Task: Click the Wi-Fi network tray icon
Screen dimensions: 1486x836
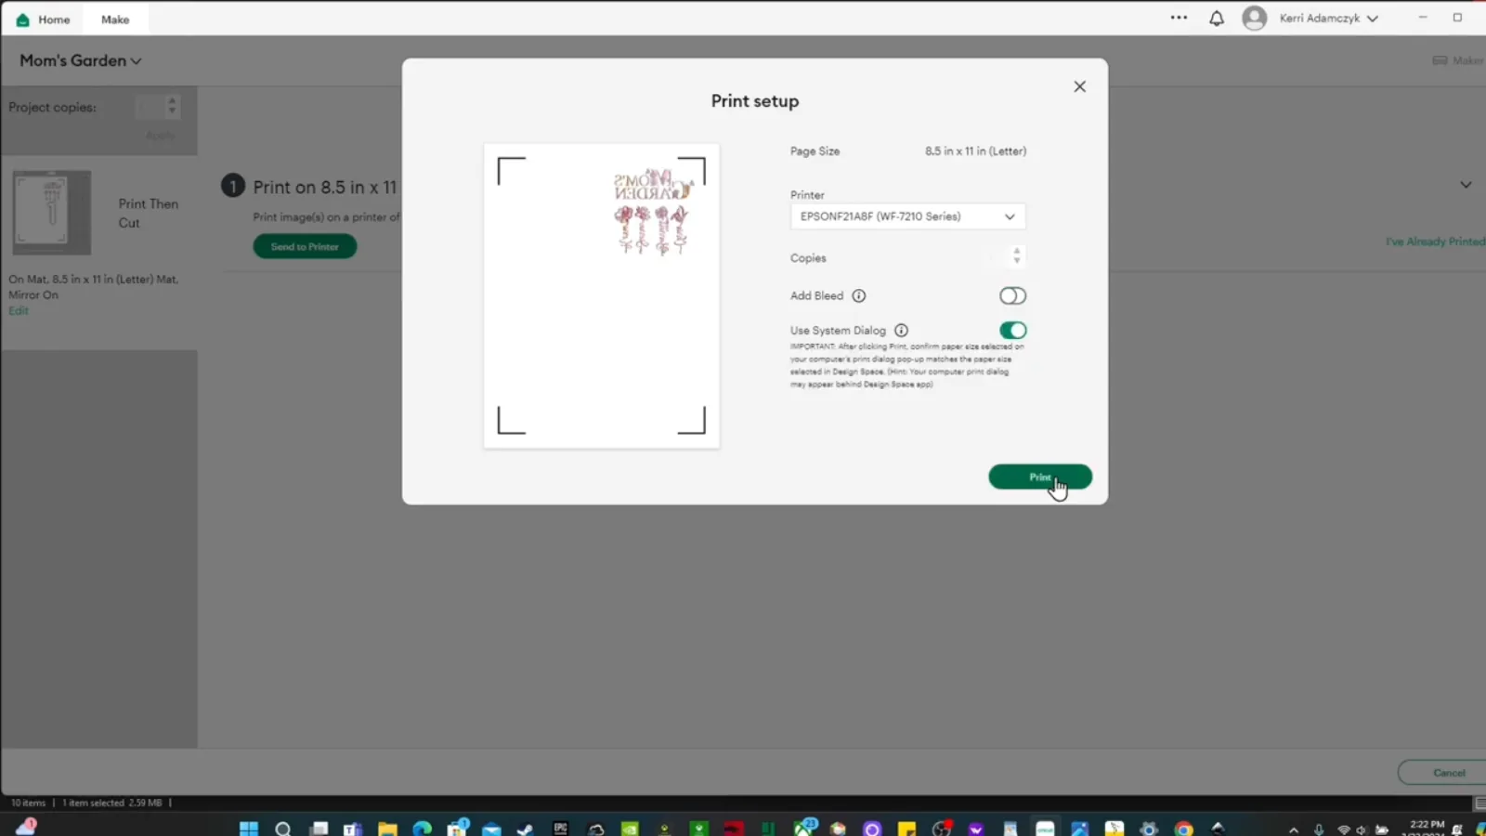Action: click(x=1343, y=829)
